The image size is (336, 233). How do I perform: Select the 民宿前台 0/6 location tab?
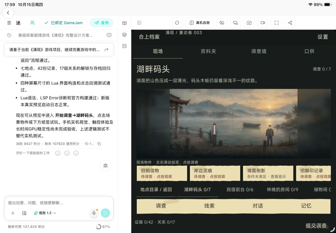[240, 190]
